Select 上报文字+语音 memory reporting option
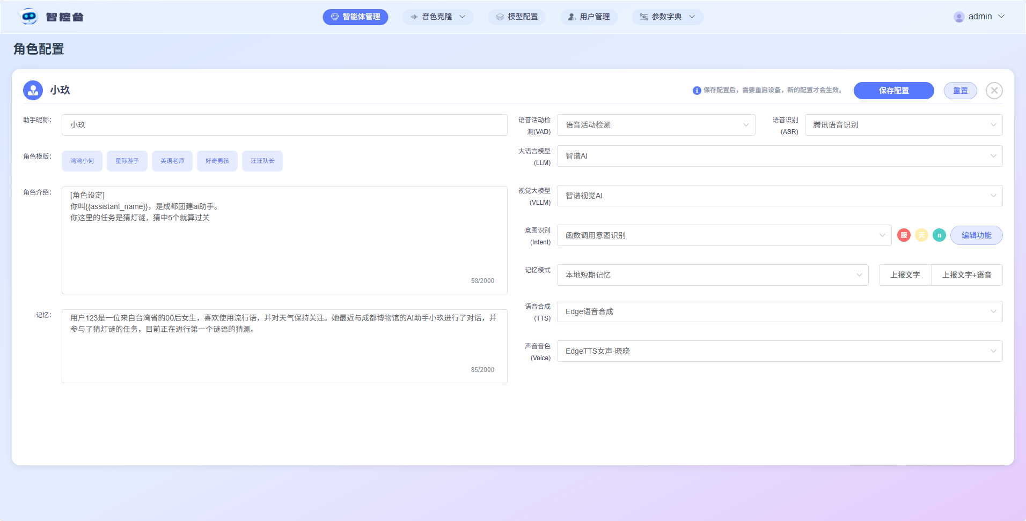This screenshot has height=521, width=1026. [x=966, y=275]
